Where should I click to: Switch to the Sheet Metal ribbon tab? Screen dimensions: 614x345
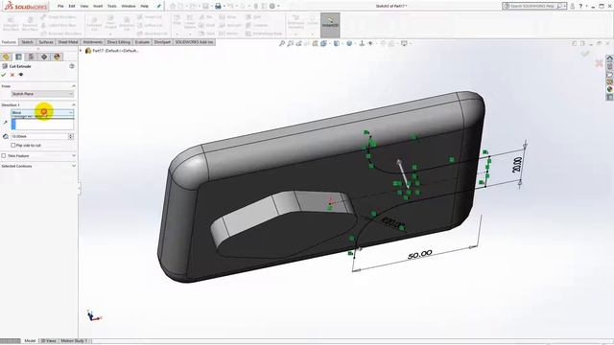click(x=68, y=42)
